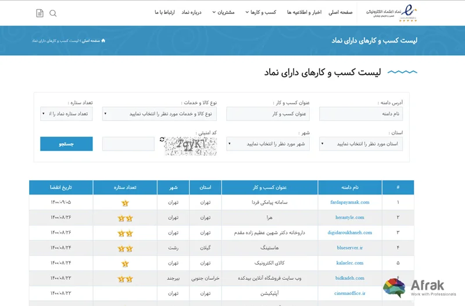Screen dimensions: 465x306
Task: Open اخبار و اطلاعیه ها menu item
Action: 304,12
